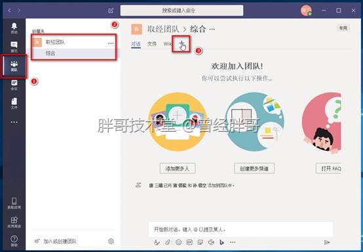Switch to the Wiki tab

(168, 44)
